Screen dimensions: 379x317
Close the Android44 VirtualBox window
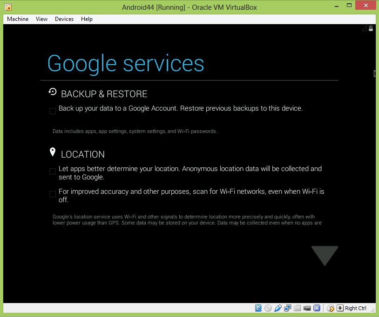click(365, 5)
